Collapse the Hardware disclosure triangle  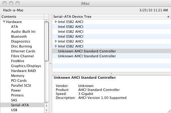click(4, 22)
